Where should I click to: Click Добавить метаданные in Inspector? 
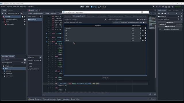point(170,29)
